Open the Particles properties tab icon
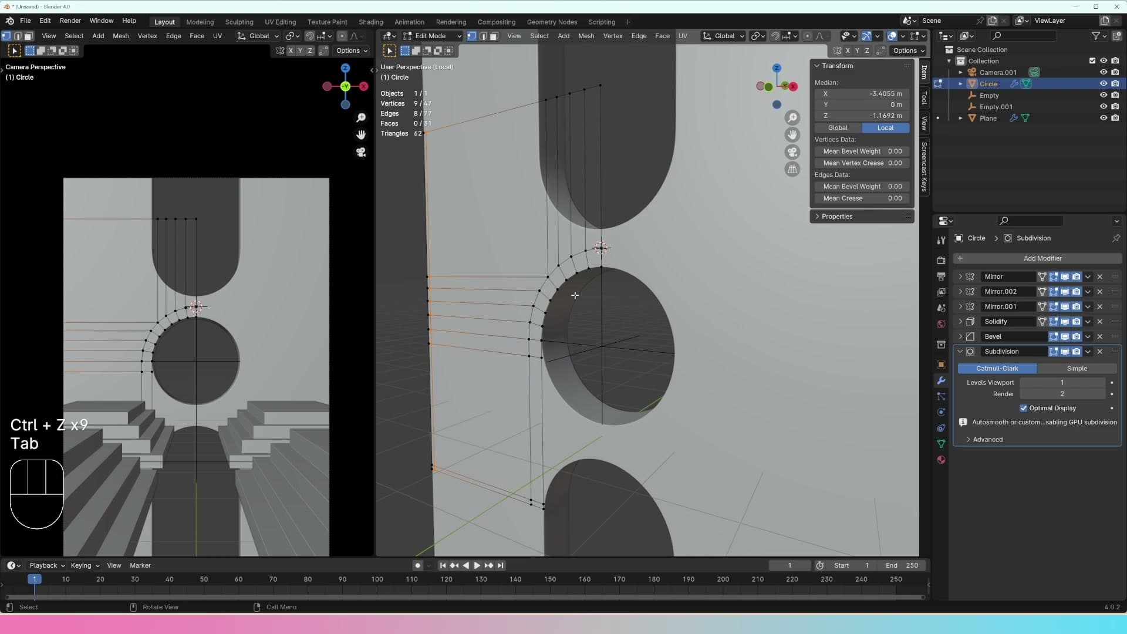This screenshot has width=1127, height=634. point(941,396)
